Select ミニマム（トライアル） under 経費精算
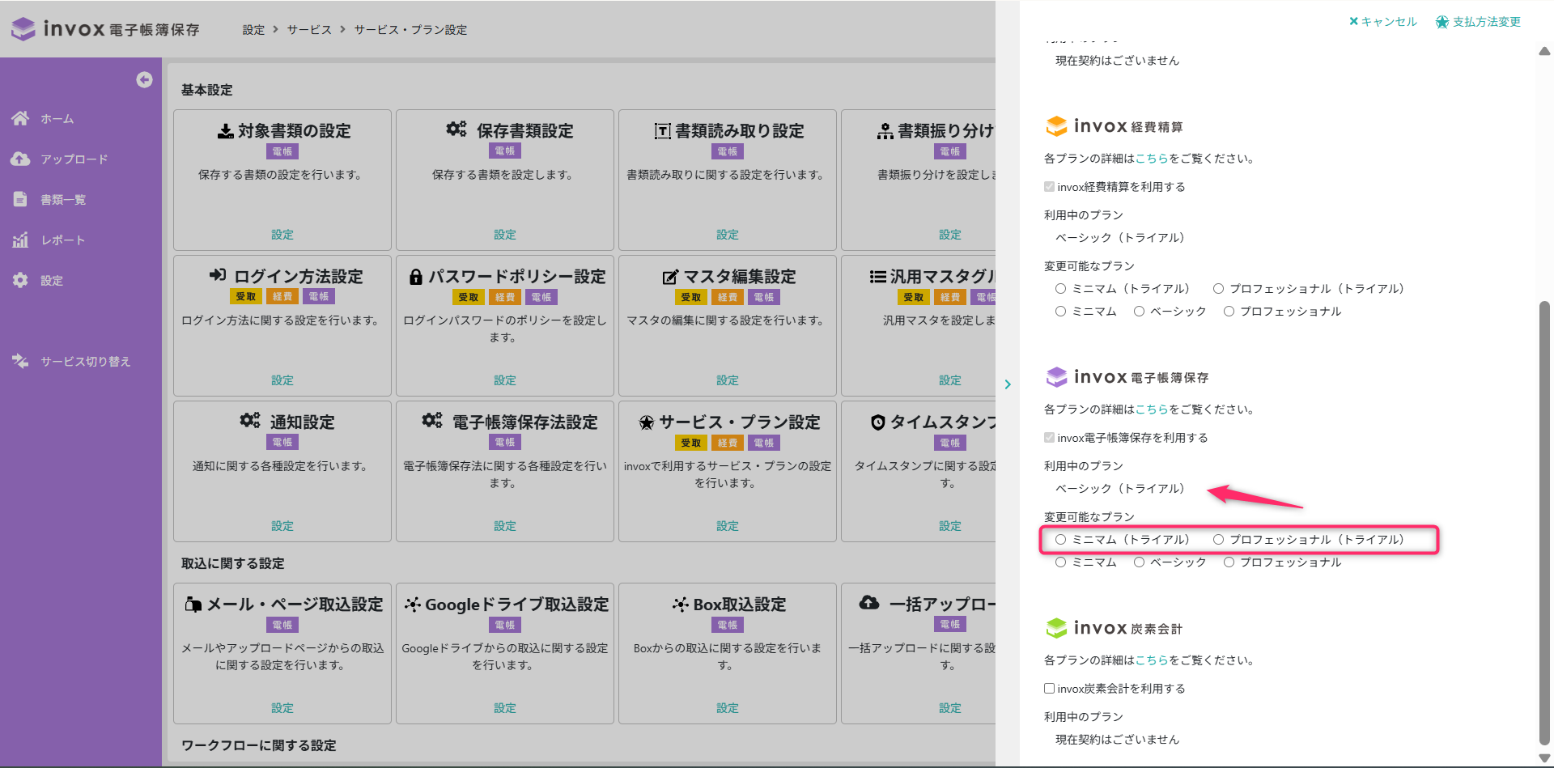 coord(1060,289)
